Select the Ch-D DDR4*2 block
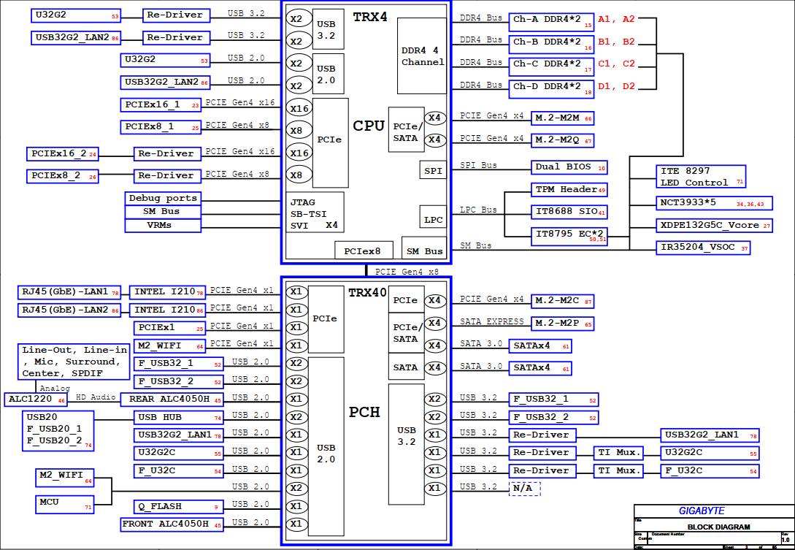 [551, 88]
